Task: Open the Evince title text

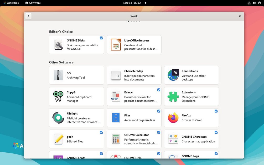Action: click(128, 92)
